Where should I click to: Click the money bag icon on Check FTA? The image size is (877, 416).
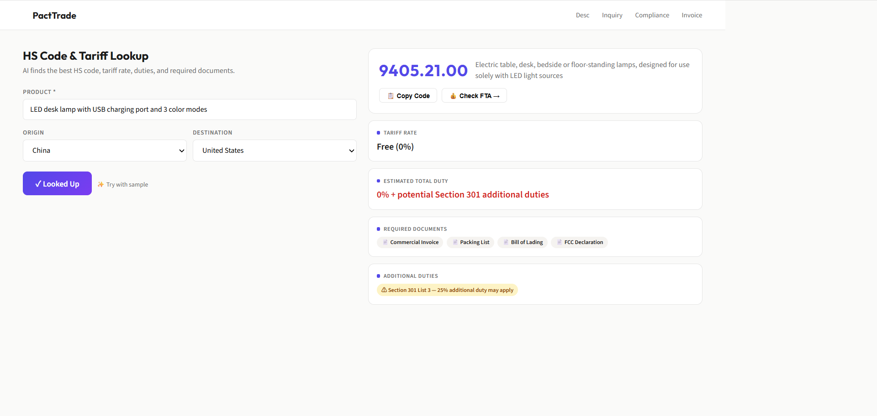click(453, 96)
